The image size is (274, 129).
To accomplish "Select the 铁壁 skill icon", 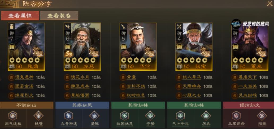I will pyautogui.click(x=38, y=115).
